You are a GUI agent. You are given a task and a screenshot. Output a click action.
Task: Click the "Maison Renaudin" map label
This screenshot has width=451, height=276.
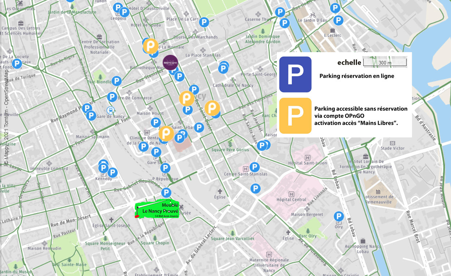[x=44, y=249]
